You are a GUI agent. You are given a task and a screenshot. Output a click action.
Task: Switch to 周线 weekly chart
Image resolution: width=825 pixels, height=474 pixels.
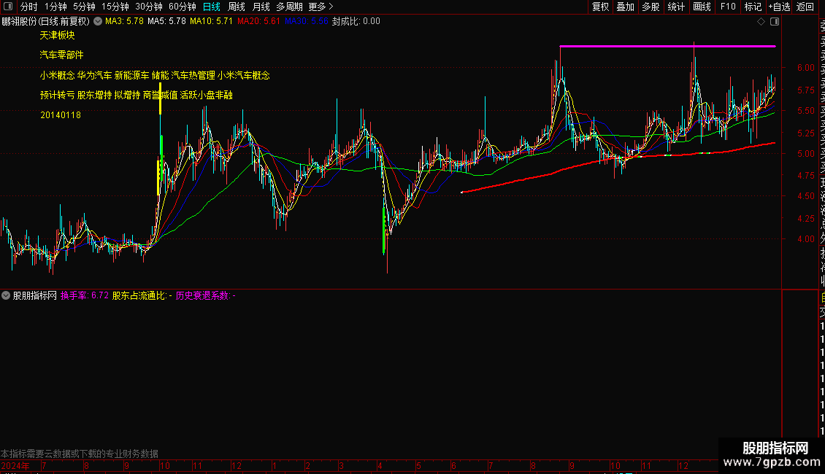237,7
